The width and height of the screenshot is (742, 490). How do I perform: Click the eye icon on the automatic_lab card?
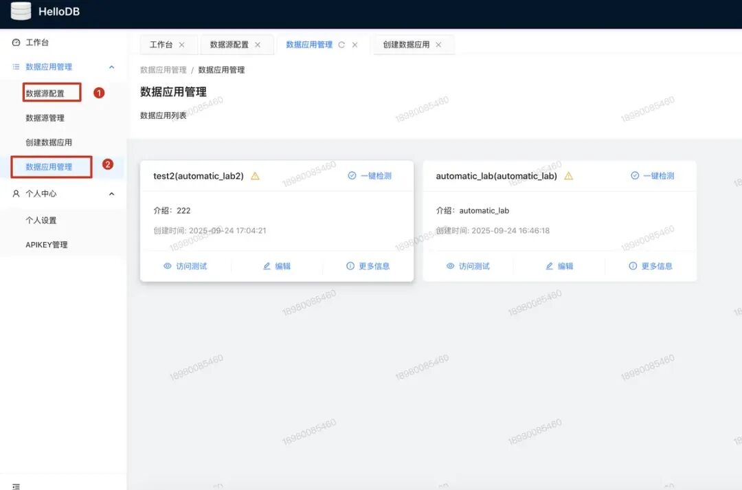(x=451, y=266)
